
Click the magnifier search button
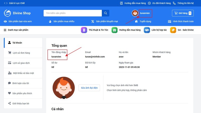pos(106,13)
